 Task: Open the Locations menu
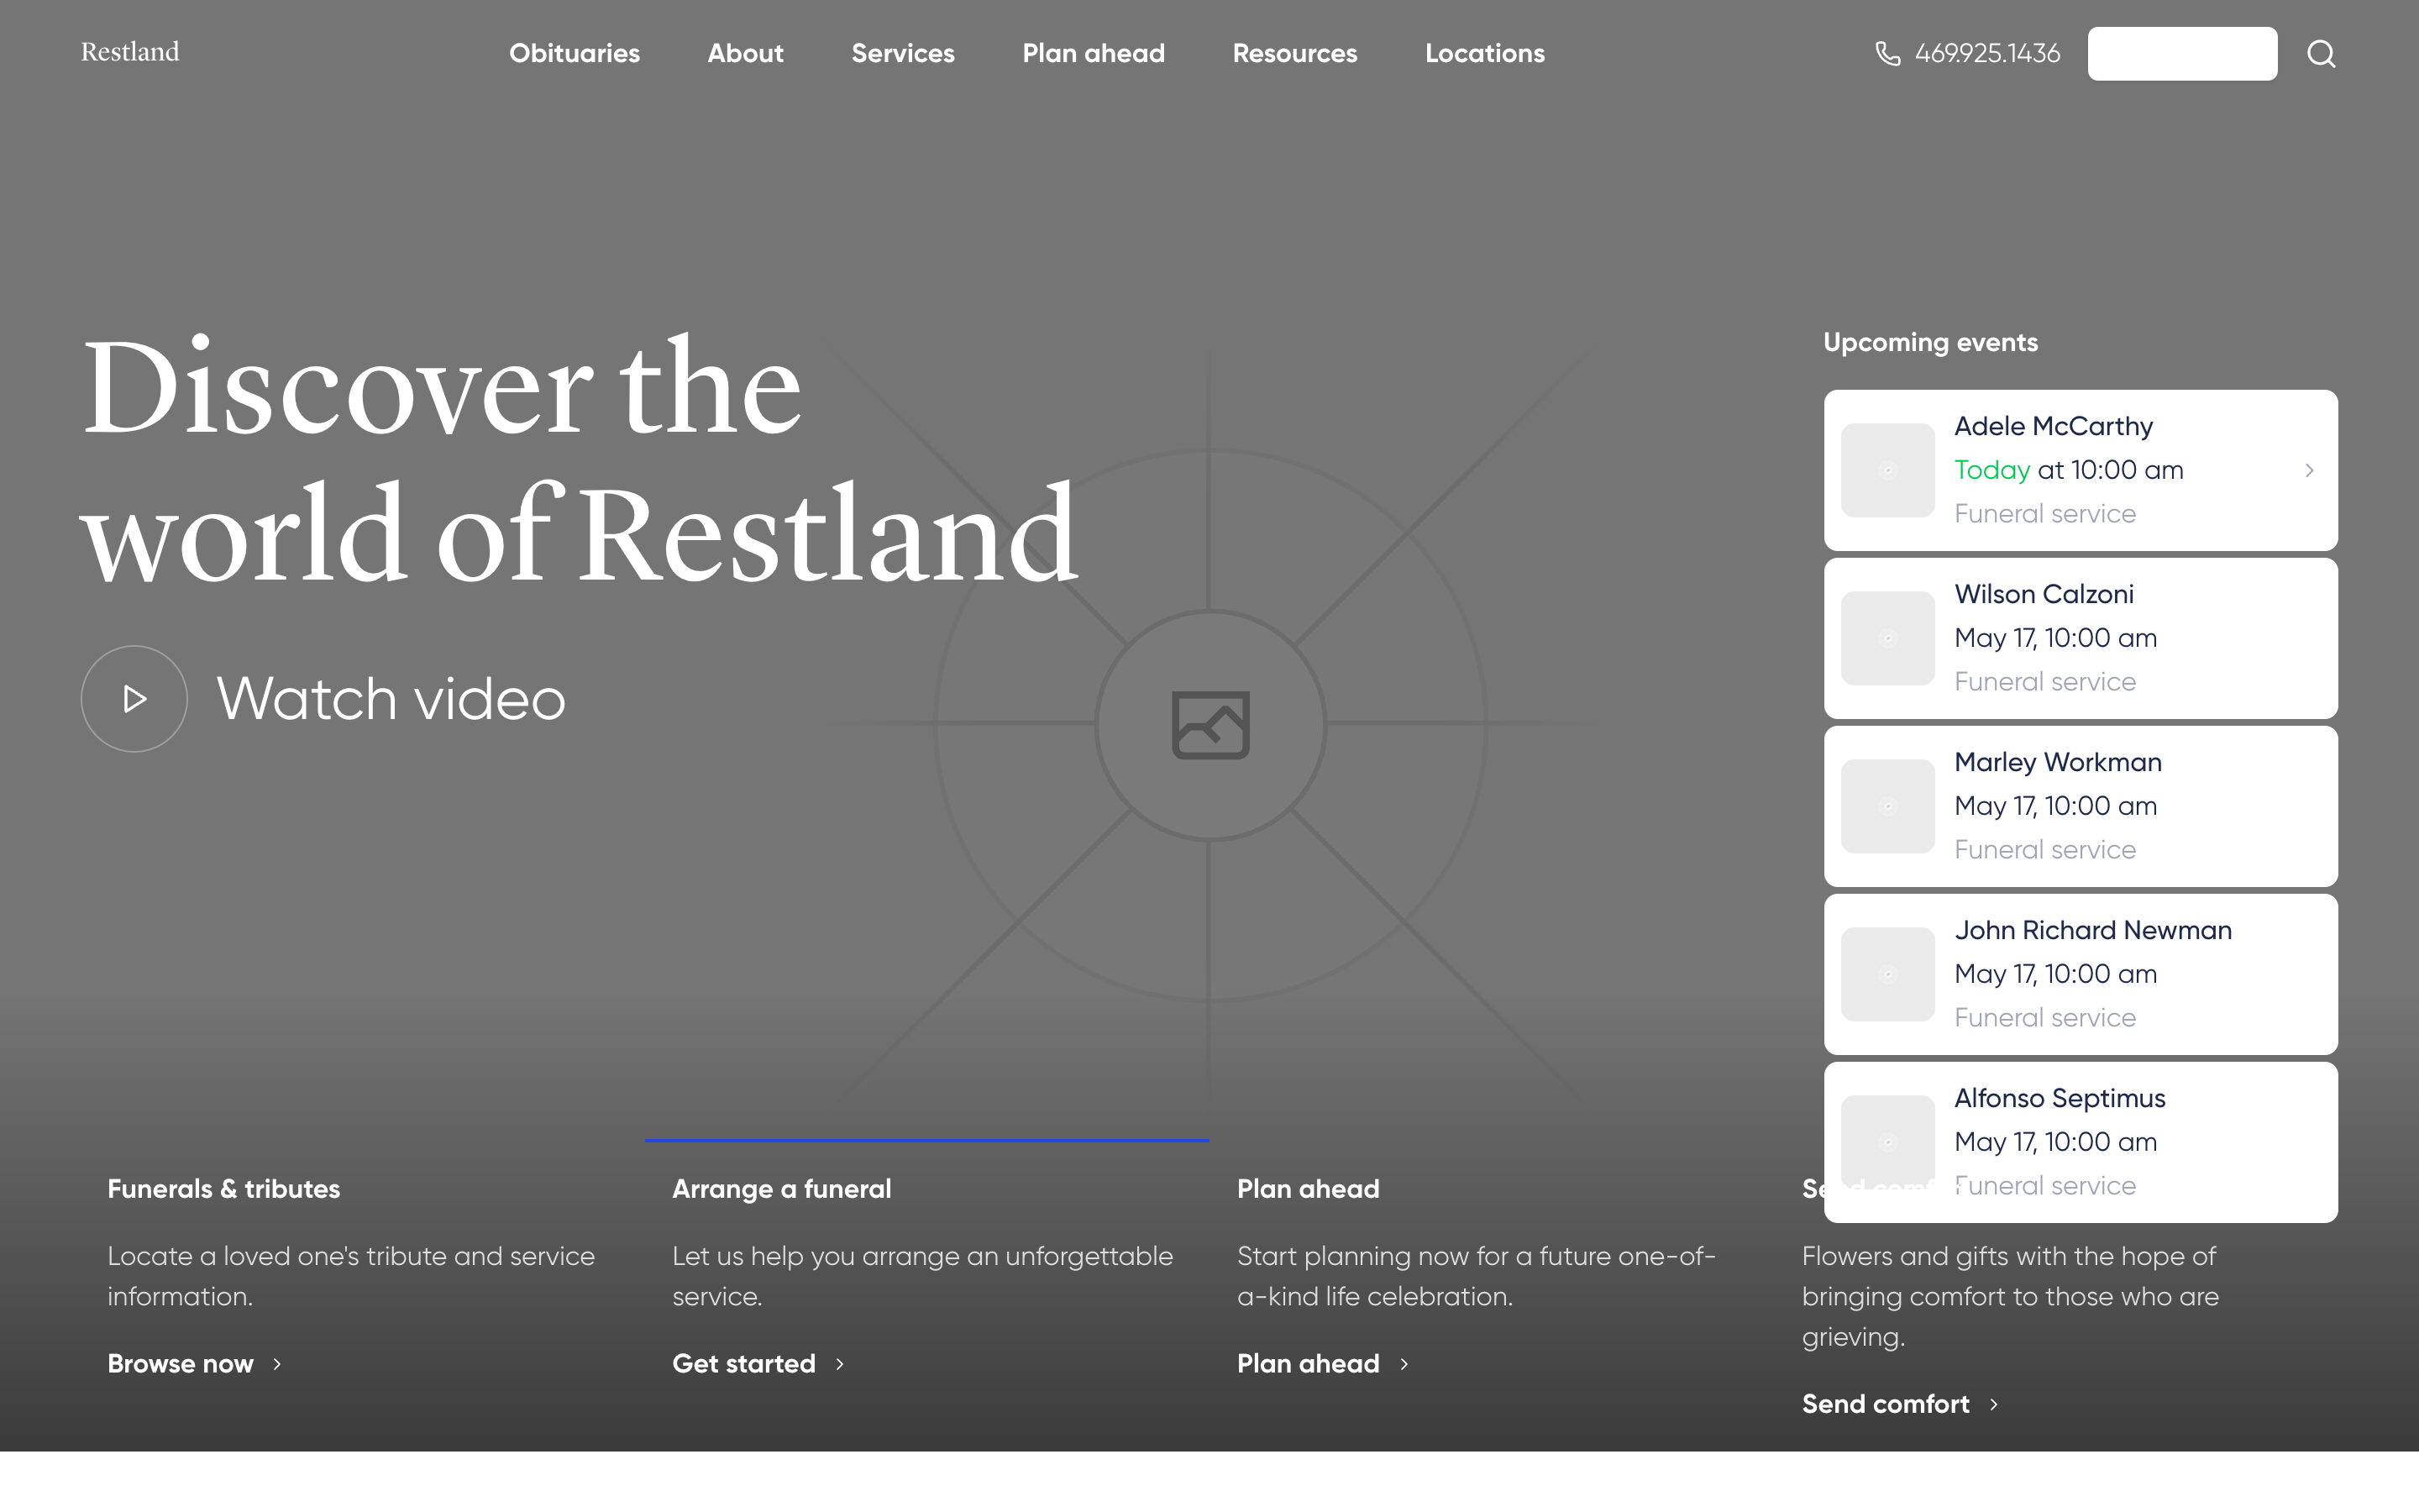[1484, 53]
